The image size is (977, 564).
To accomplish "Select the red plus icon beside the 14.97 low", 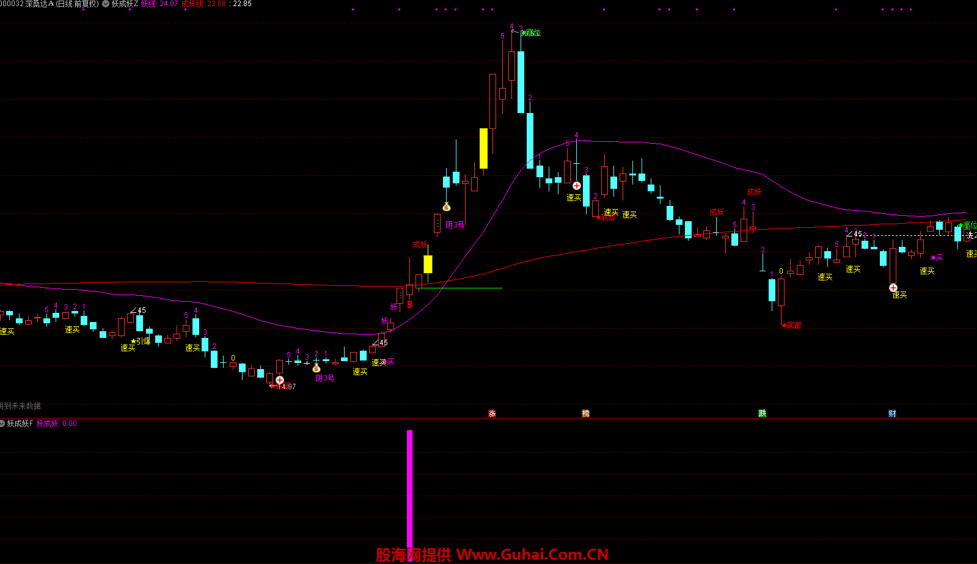I will click(x=279, y=380).
